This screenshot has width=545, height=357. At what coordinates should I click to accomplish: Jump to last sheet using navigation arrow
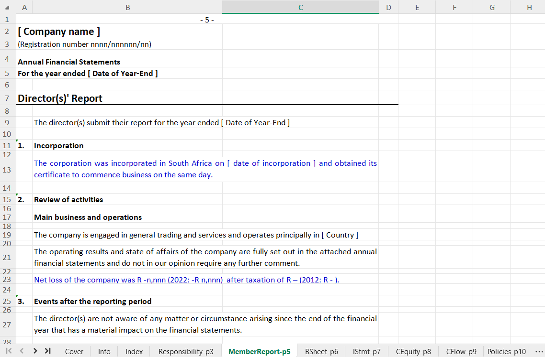(x=47, y=351)
